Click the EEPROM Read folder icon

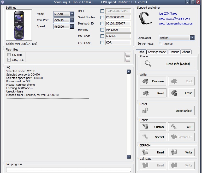coord(145,152)
